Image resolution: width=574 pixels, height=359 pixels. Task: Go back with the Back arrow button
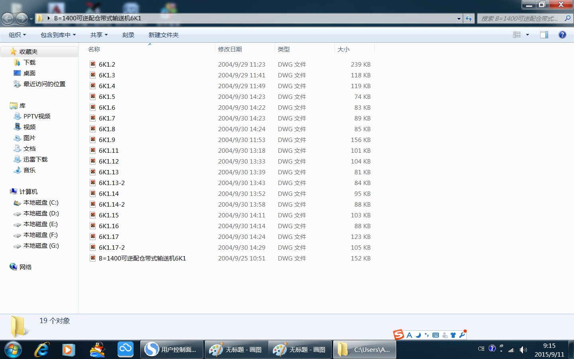[x=8, y=18]
